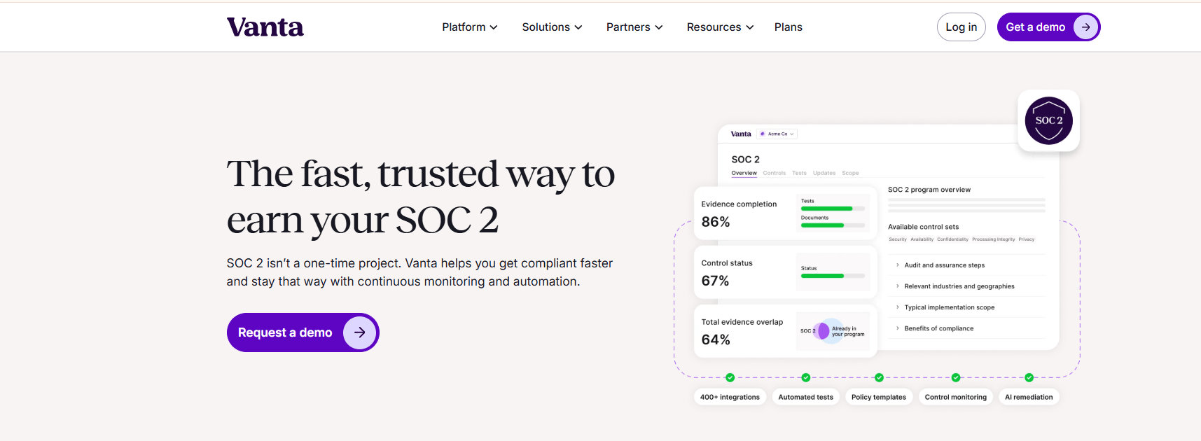Click green checkmark above Automated tests
Image resolution: width=1201 pixels, height=441 pixels.
806,377
